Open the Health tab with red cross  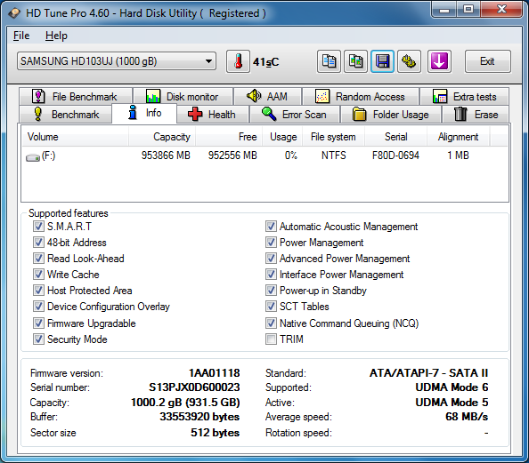point(213,115)
